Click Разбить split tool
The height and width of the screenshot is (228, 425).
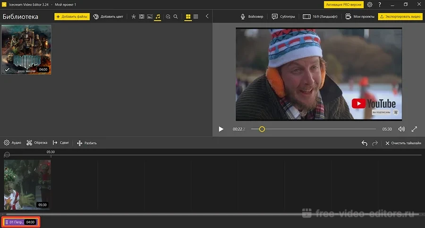click(87, 143)
